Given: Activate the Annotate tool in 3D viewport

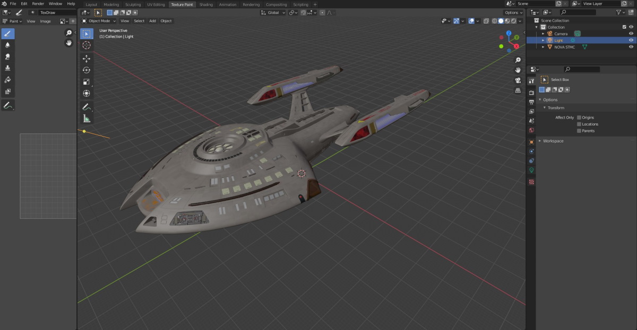Looking at the screenshot, I should 87,107.
